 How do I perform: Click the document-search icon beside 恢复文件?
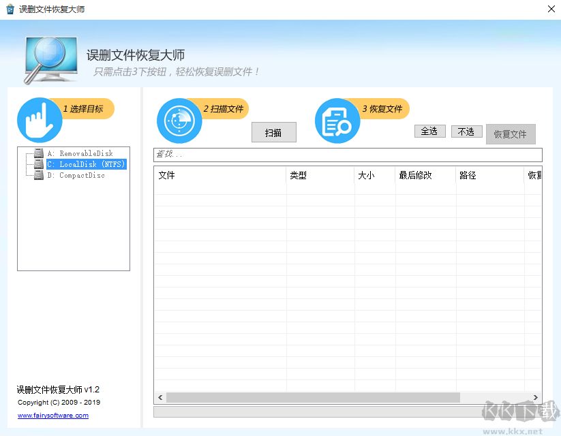click(x=337, y=121)
